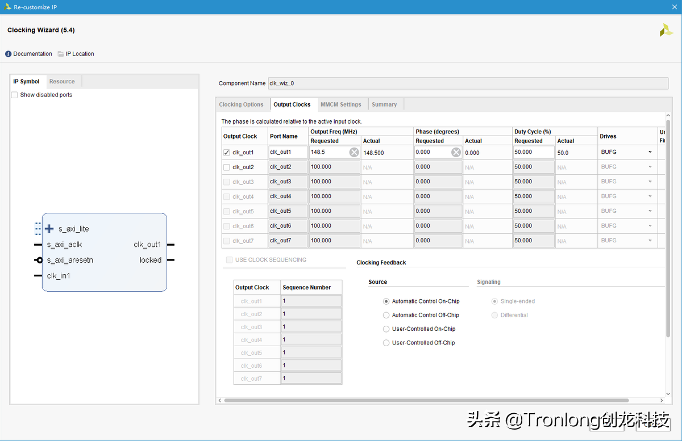Screen dimensions: 682x441
Task: Click clk_out1 sequence number field
Action: tap(311, 301)
